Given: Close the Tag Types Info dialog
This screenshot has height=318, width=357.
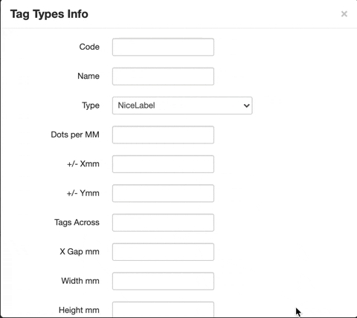Looking at the screenshot, I should 344,14.
